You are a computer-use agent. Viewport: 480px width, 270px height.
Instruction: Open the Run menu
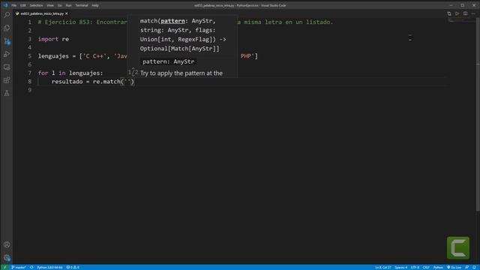68,5
